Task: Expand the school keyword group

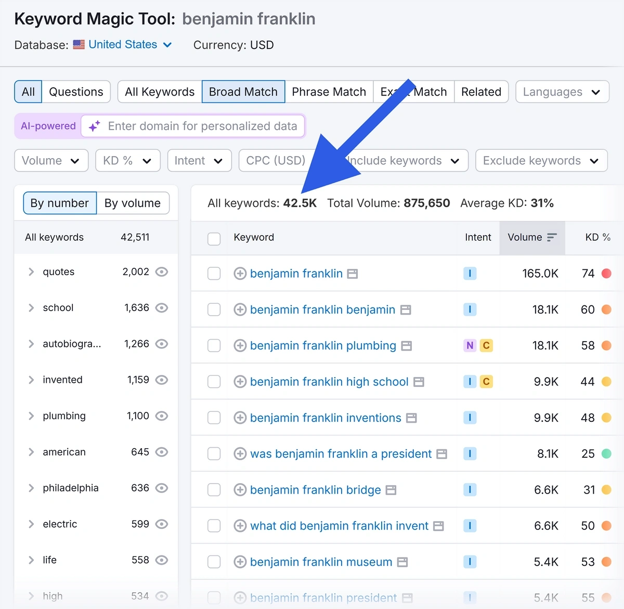Action: tap(31, 308)
